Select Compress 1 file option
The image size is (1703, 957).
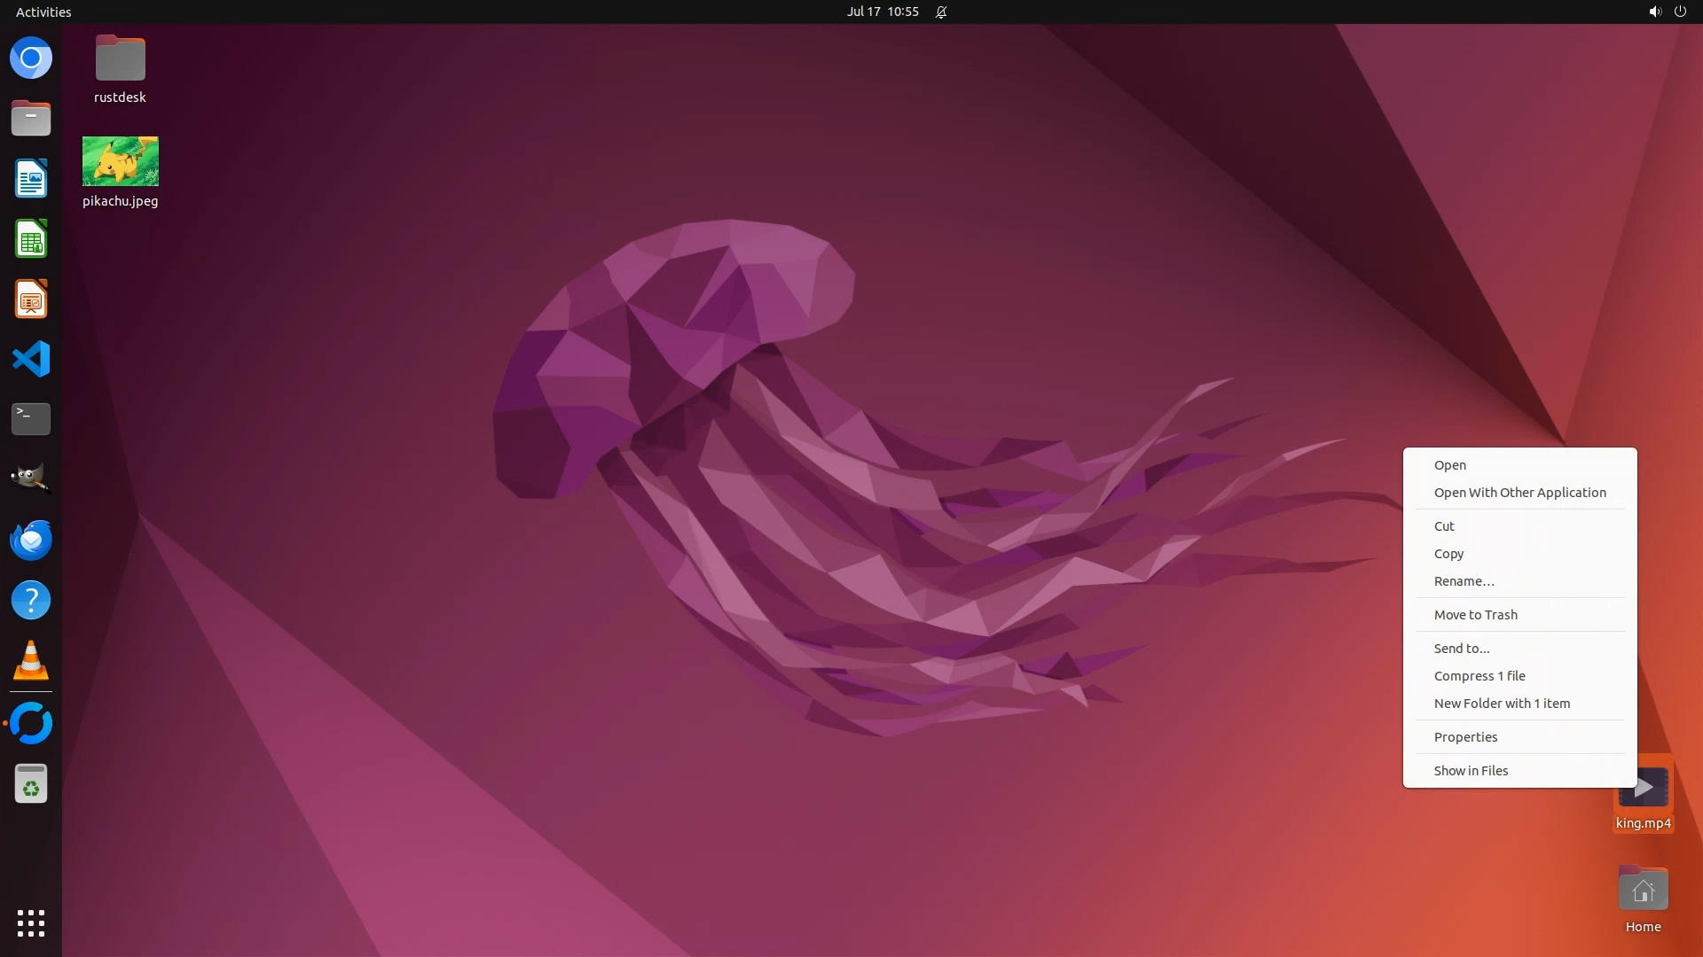(1479, 676)
